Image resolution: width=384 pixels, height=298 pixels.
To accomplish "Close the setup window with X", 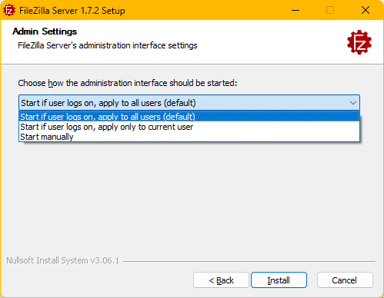I will [366, 11].
